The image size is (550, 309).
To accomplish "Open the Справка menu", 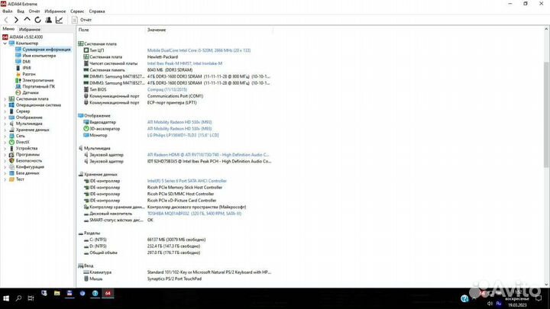I will [x=97, y=11].
